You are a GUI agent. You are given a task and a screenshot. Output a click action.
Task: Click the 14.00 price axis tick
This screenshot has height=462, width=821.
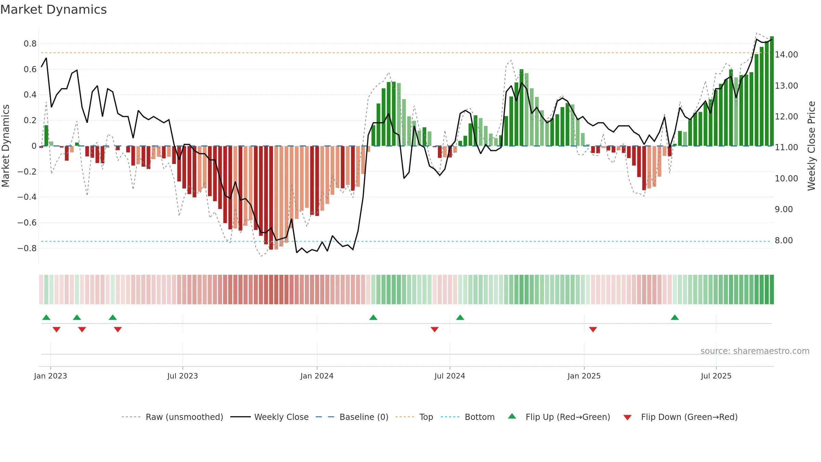(786, 54)
